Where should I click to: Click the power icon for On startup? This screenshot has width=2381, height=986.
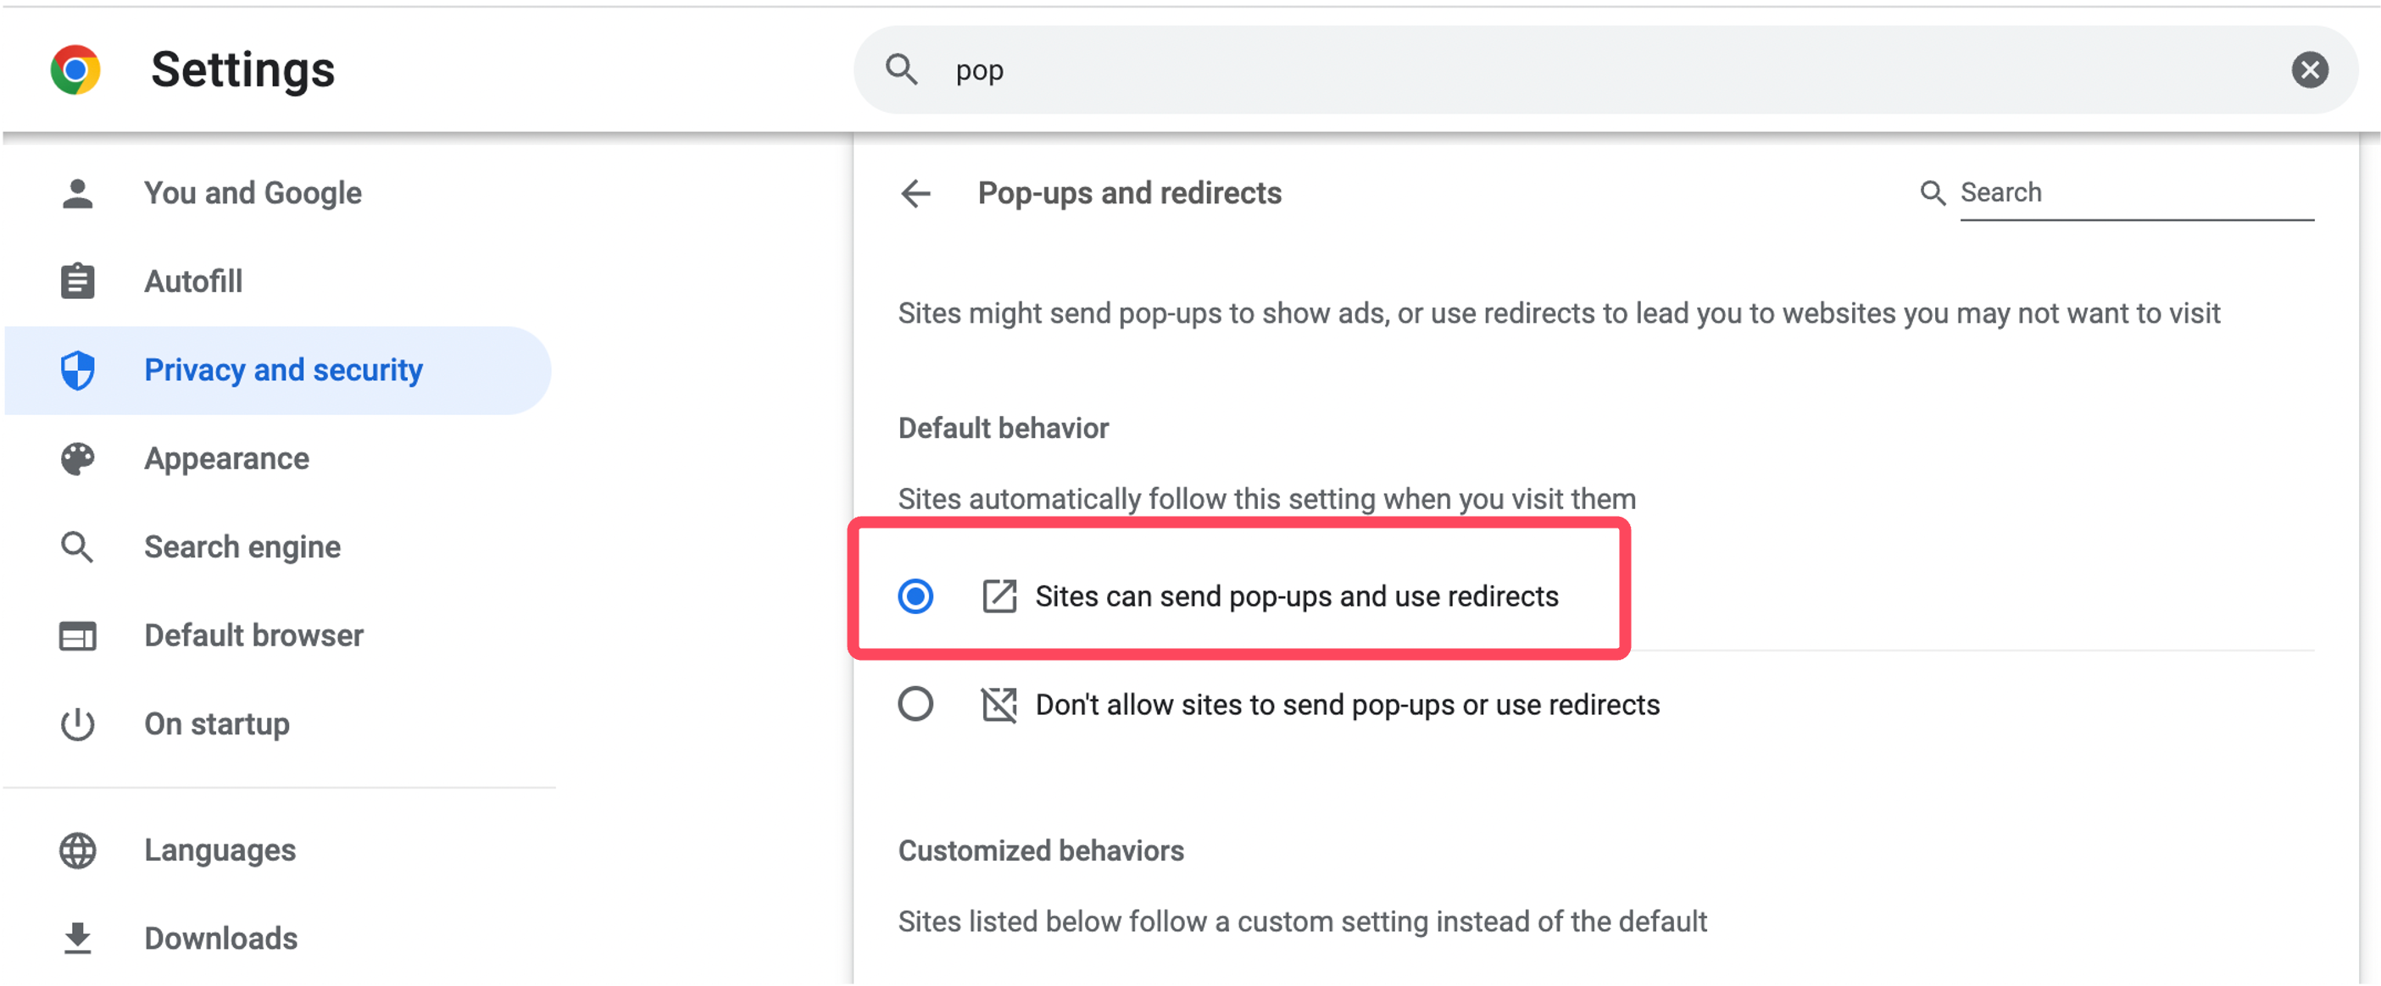[x=78, y=724]
